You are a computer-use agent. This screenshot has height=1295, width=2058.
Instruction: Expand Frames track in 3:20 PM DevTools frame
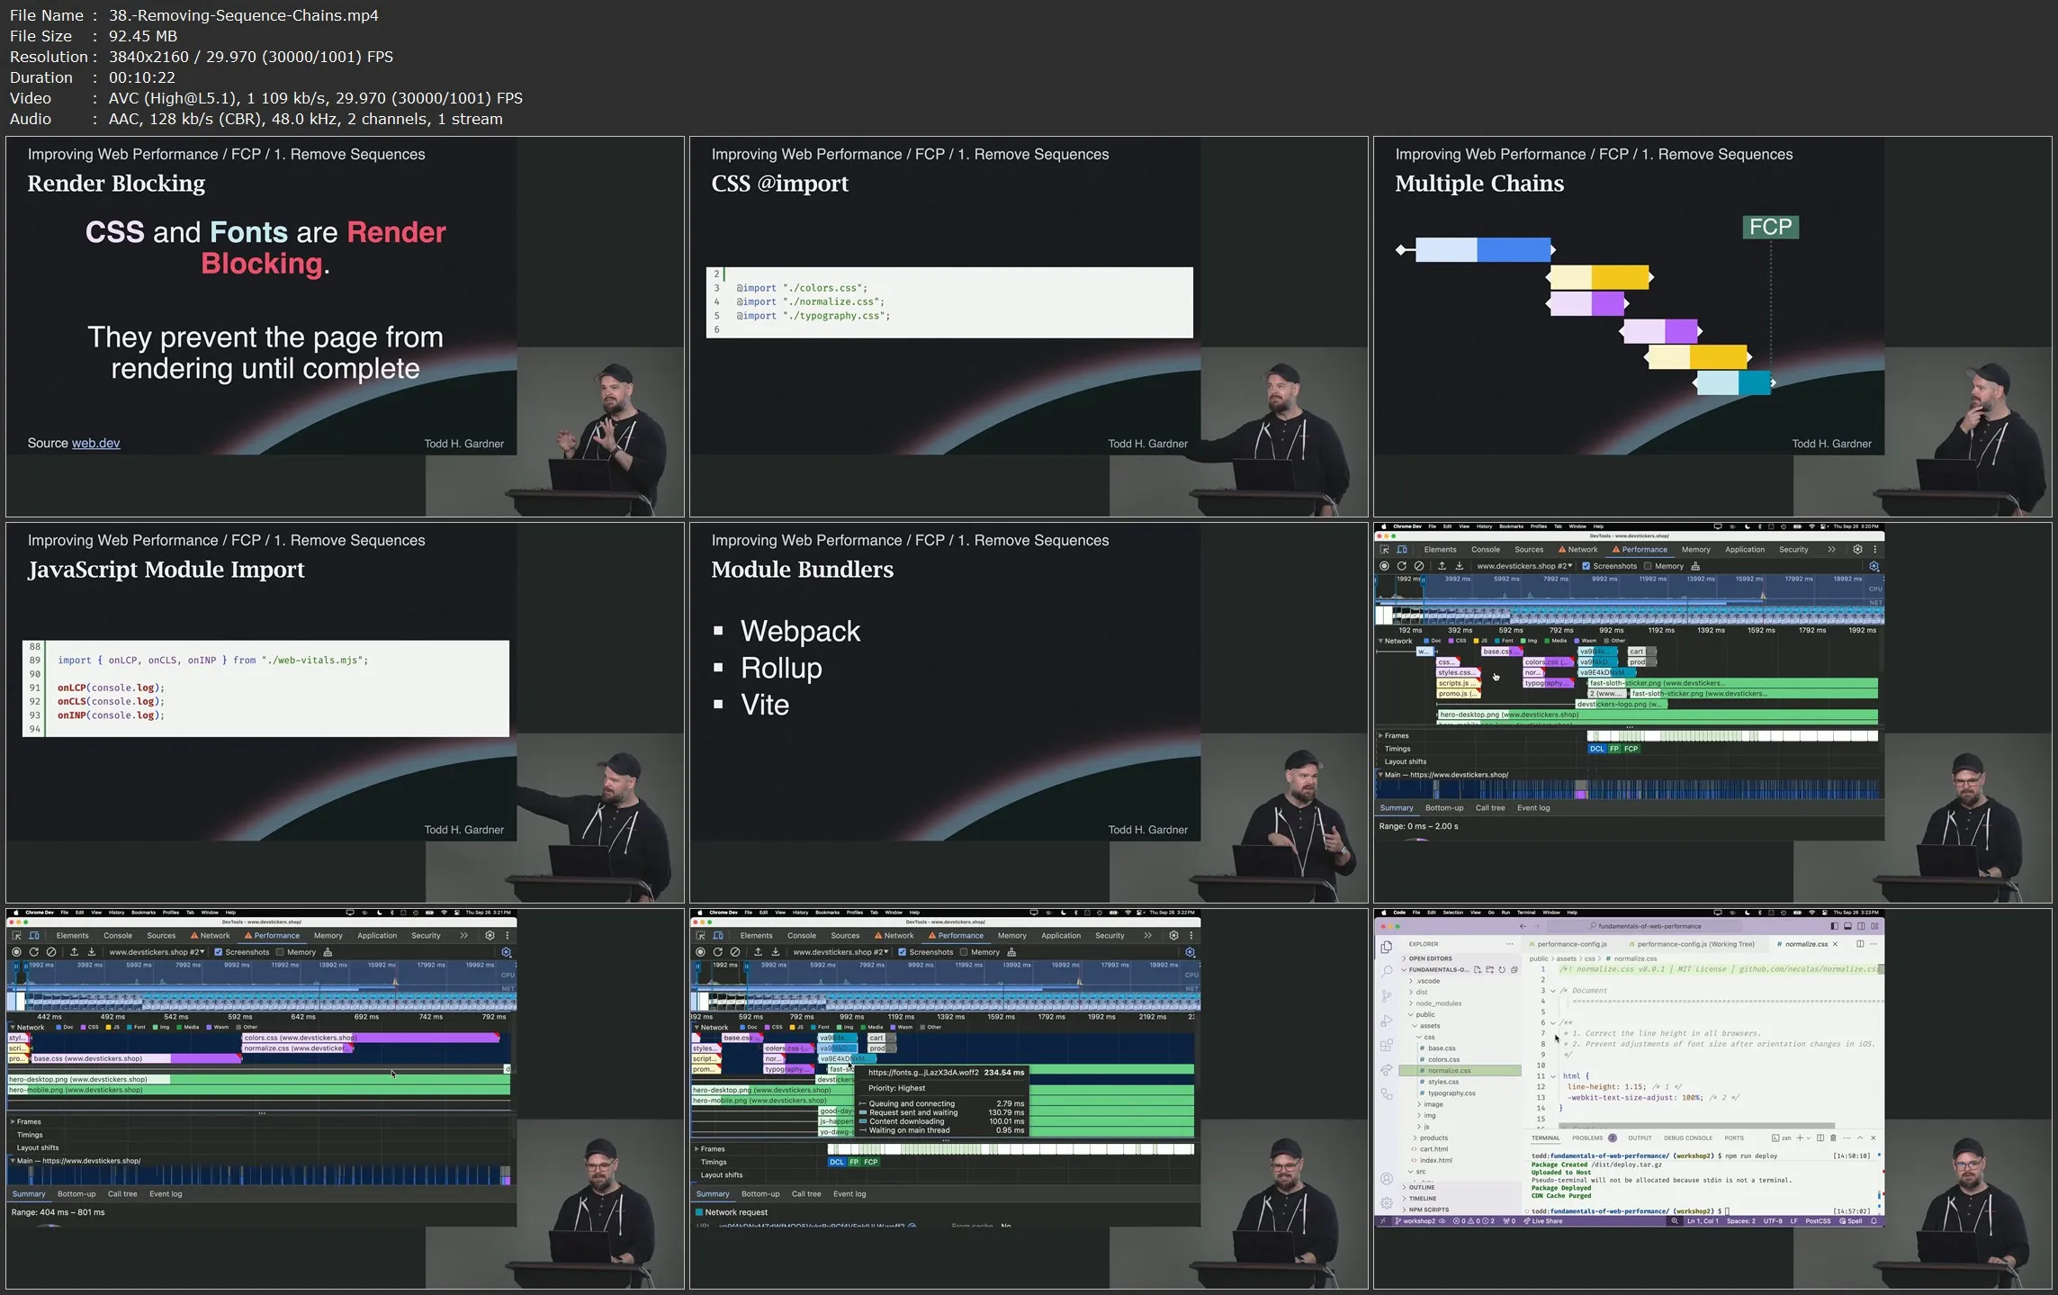click(1380, 735)
